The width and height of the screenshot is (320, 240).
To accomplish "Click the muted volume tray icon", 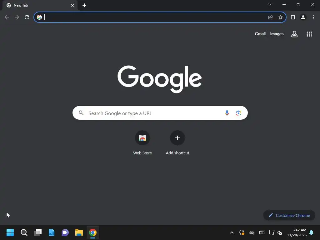I will click(280, 232).
